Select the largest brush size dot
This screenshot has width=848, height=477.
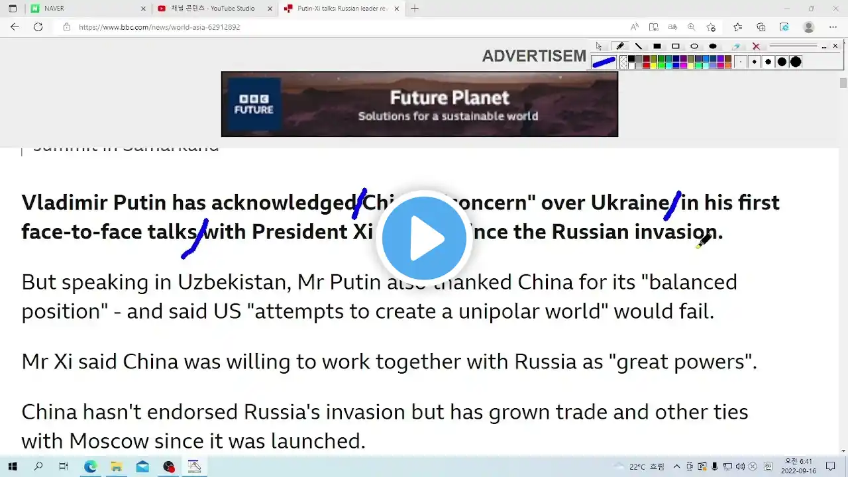796,62
